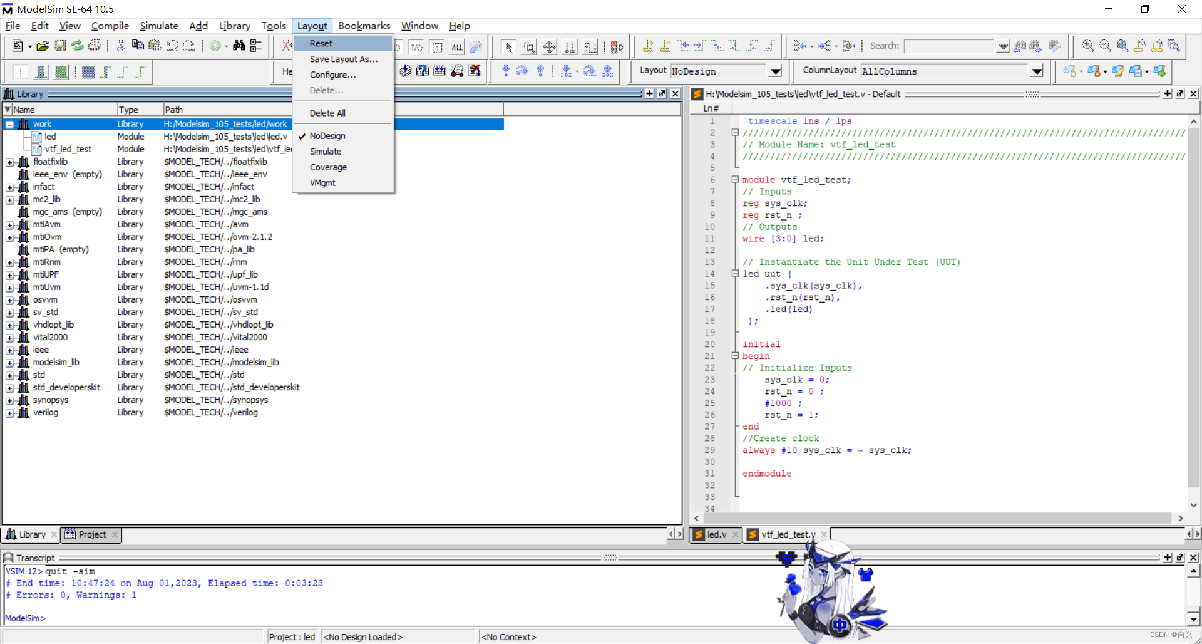Click the Zoom Full magnifier icon
Screen dimensions: 1202x644
(1122, 46)
